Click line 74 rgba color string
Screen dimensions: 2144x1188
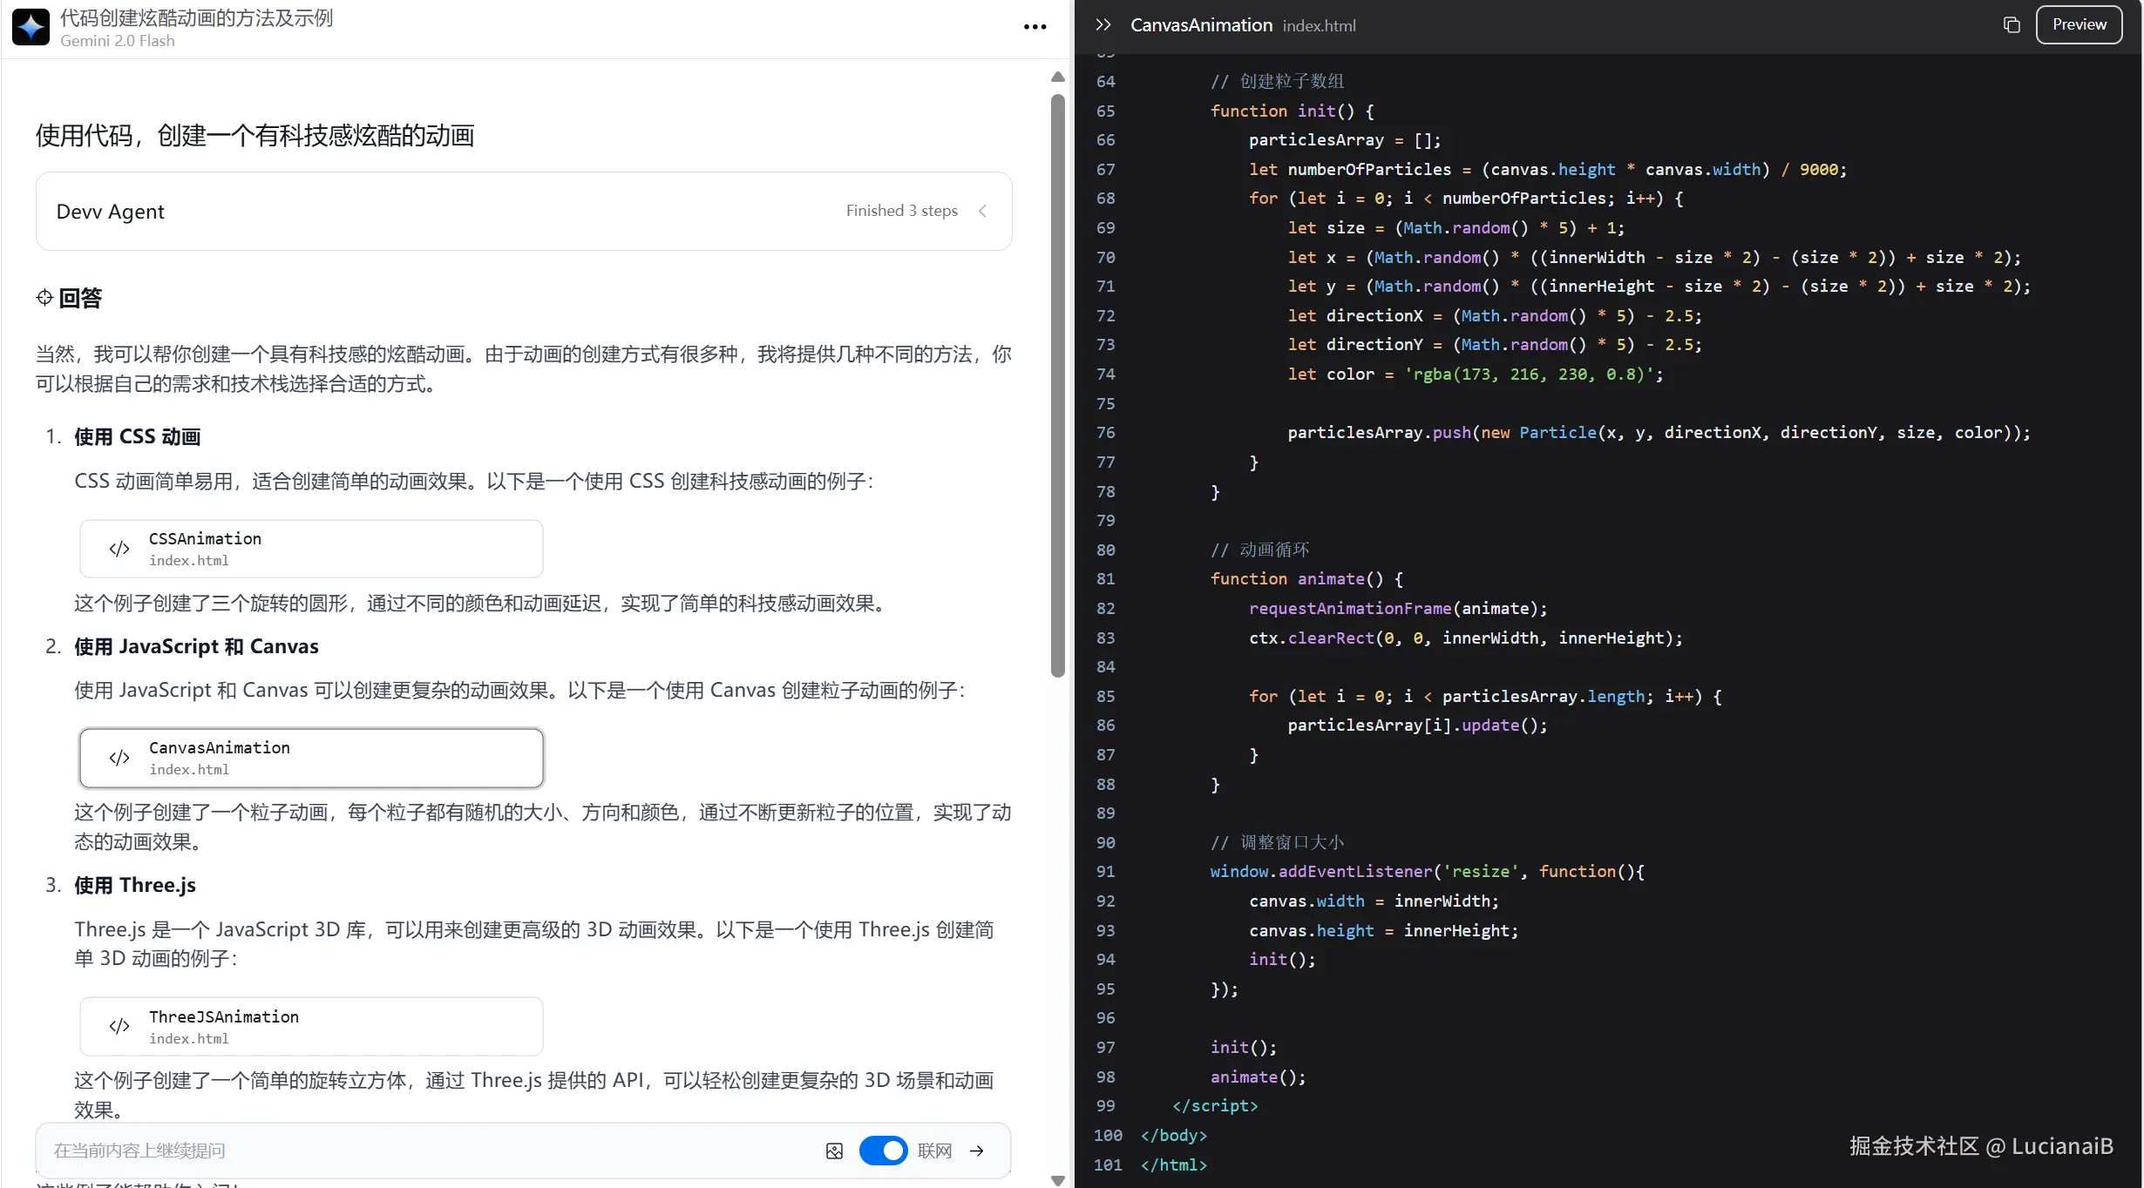(1530, 374)
